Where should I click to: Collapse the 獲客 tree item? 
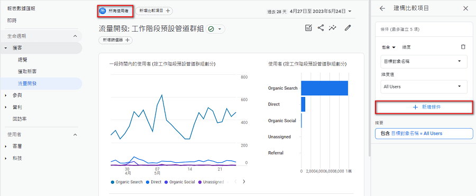(6, 48)
